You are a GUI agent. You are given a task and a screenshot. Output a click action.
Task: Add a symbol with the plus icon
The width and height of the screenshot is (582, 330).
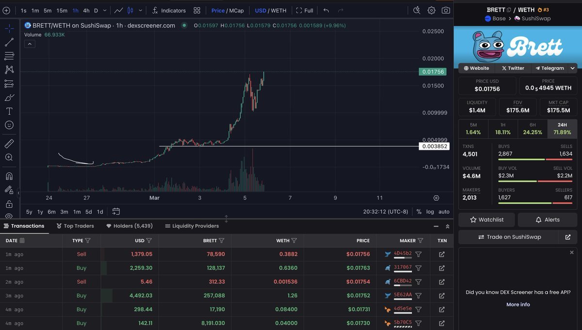(6, 10)
